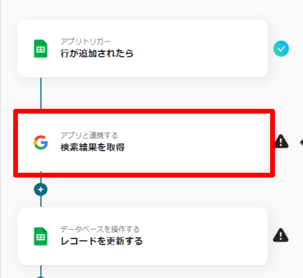The height and width of the screenshot is (278, 303).
Task: Click the teal checkmark status icon
Action: point(281,48)
